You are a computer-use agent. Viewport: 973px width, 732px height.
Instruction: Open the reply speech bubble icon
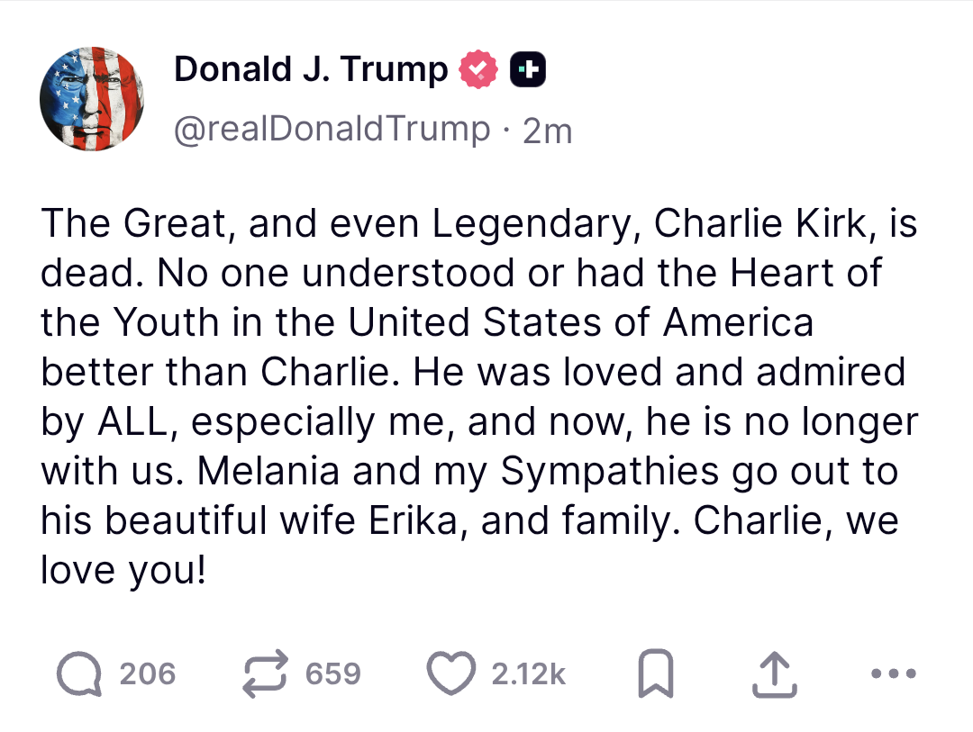pyautogui.click(x=78, y=674)
